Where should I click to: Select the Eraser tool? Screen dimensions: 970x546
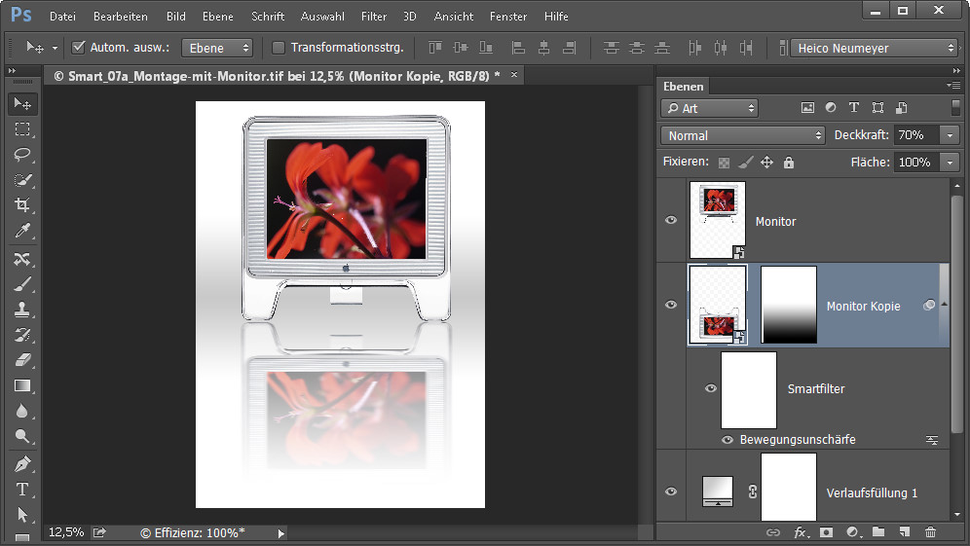point(22,360)
